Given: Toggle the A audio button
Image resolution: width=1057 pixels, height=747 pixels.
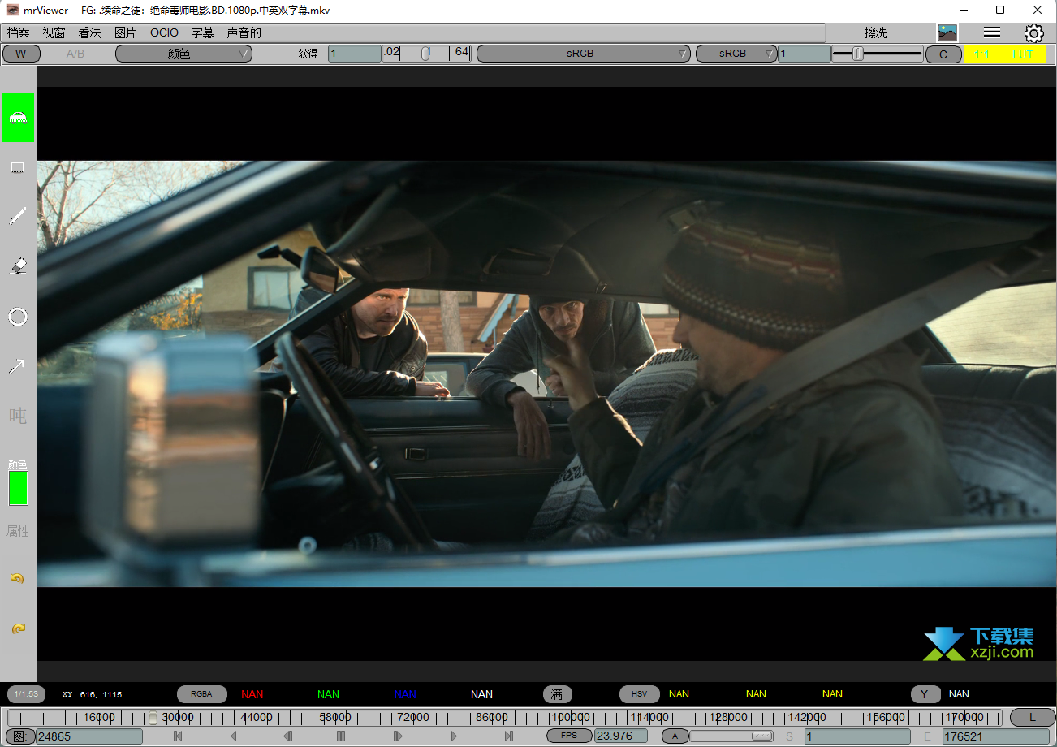Looking at the screenshot, I should (675, 736).
